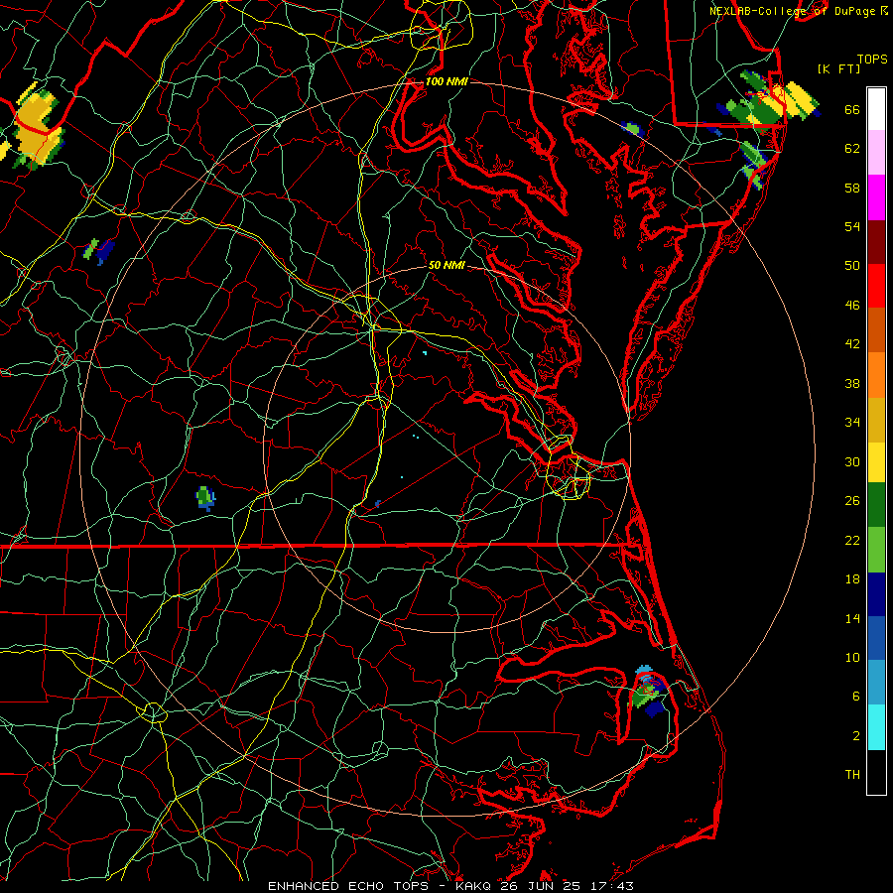The height and width of the screenshot is (893, 893).
Task: Click the '50 NMI' range ring label
Action: [x=446, y=265]
